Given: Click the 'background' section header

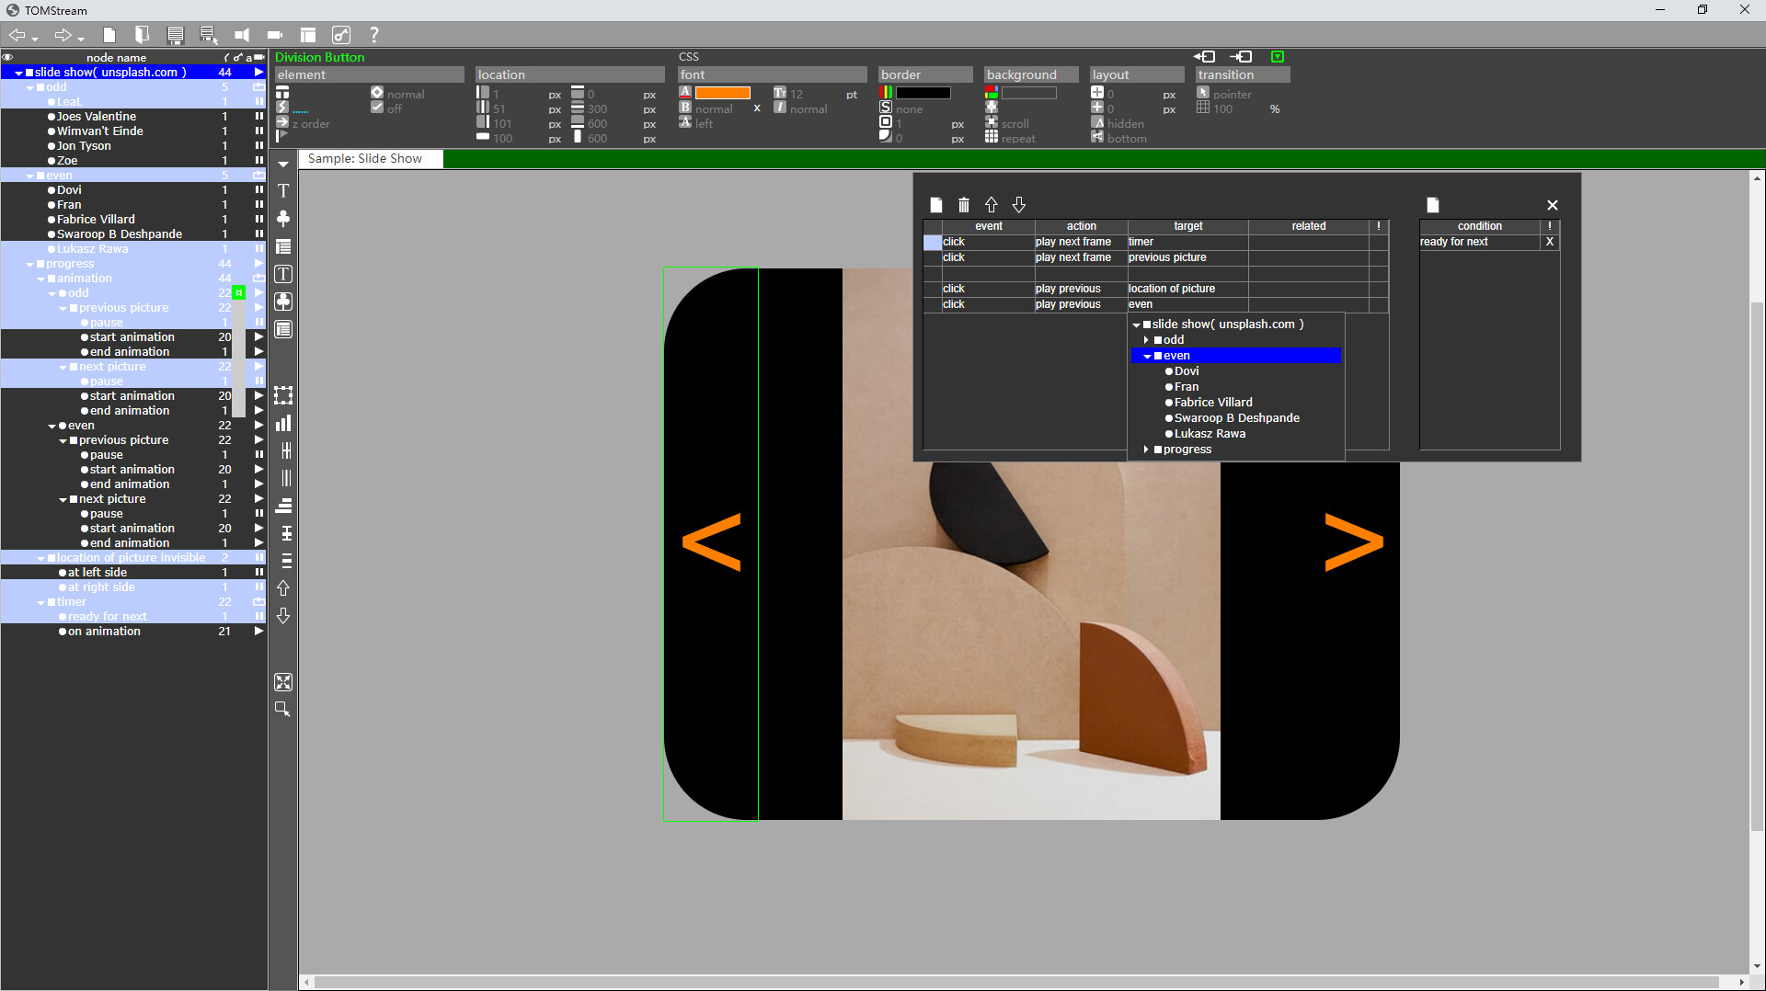Looking at the screenshot, I should coord(1021,74).
